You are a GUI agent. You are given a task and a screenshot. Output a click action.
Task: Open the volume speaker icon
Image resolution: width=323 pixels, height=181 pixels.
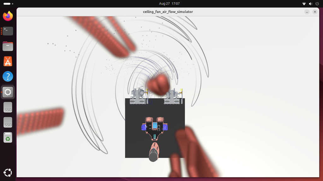point(311,4)
